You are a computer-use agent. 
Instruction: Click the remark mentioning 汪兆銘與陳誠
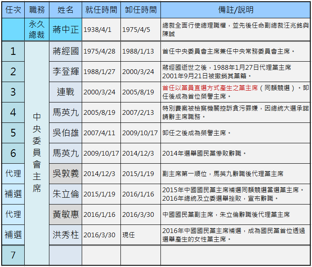(x=235, y=29)
